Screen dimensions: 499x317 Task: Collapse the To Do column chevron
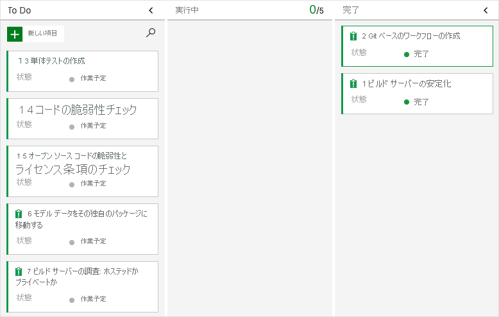point(151,10)
